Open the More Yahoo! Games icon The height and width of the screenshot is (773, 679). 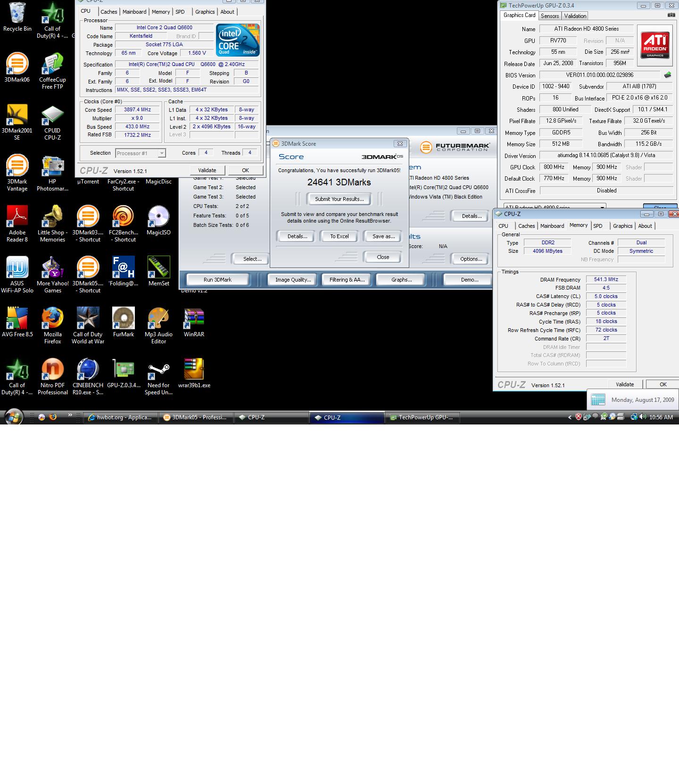[x=52, y=274]
